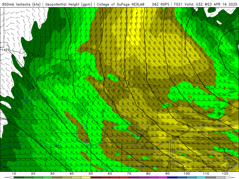This screenshot has width=239, height=179.
Task: Select the darkest green 10-15 kt legend swatch
Action: (x=19, y=178)
